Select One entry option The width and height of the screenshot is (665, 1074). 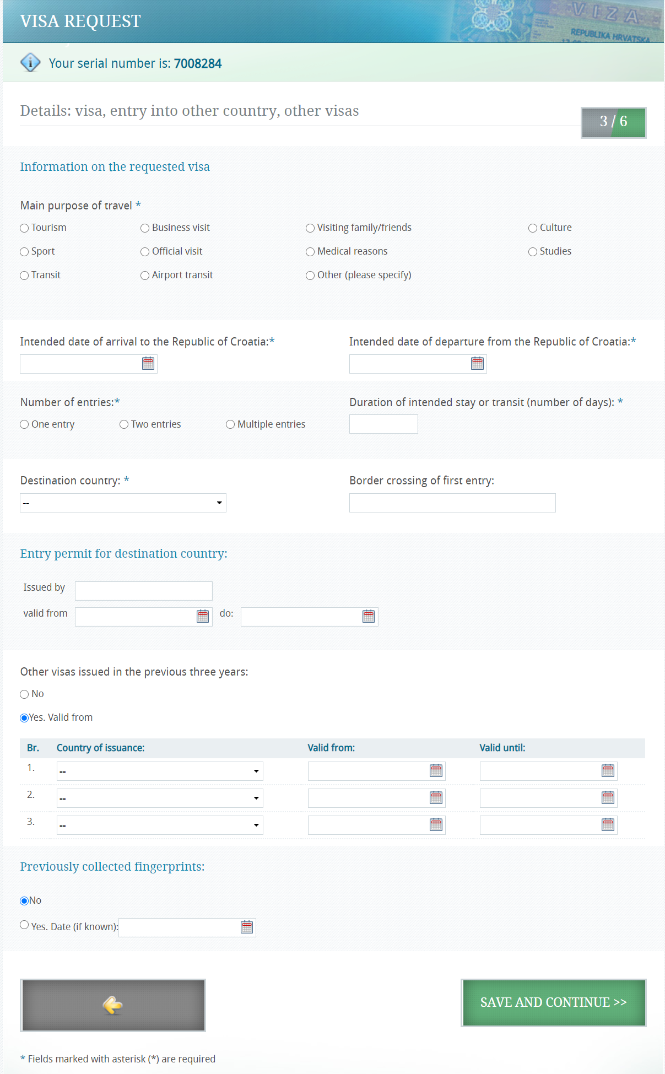pyautogui.click(x=24, y=424)
